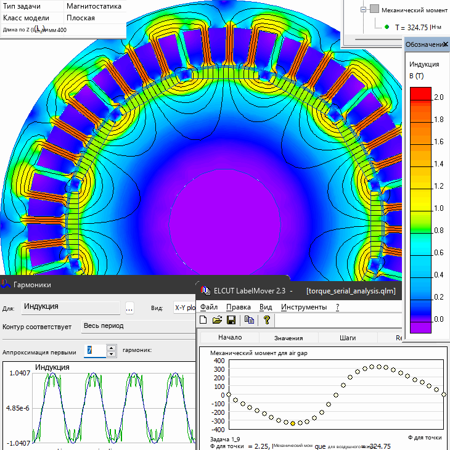Click Магнитостатика task type value

point(94,6)
